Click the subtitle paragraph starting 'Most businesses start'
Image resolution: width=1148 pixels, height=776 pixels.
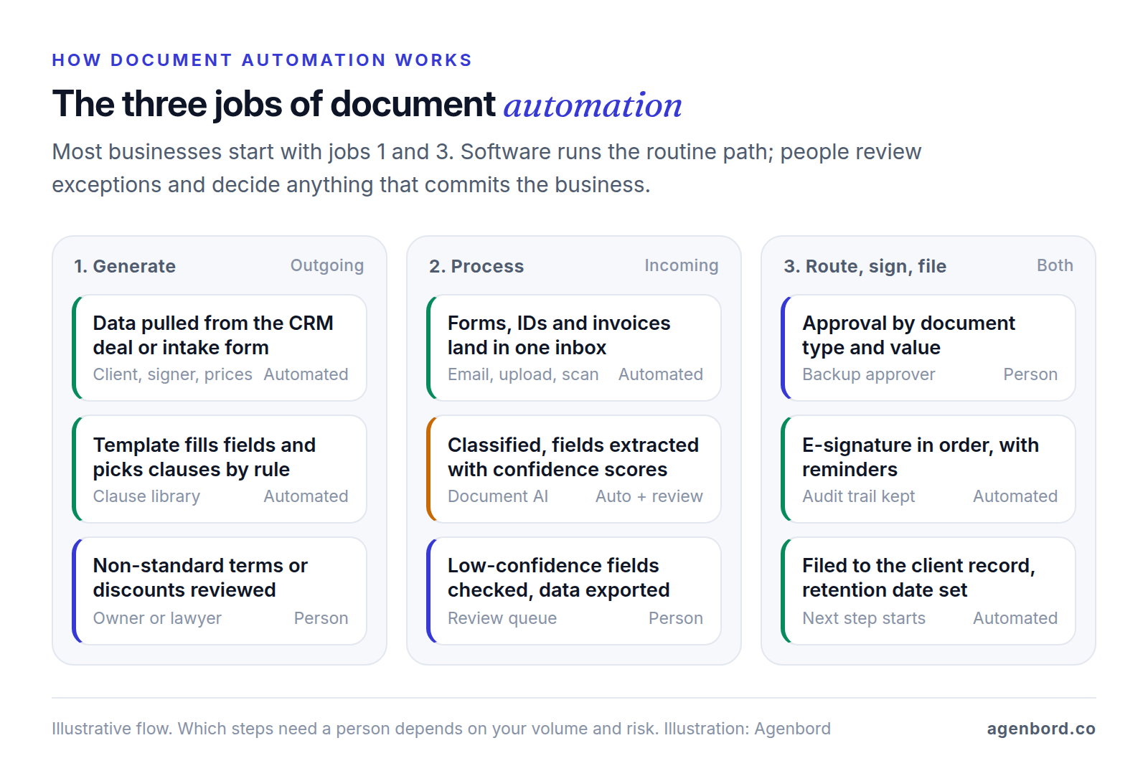(x=486, y=169)
